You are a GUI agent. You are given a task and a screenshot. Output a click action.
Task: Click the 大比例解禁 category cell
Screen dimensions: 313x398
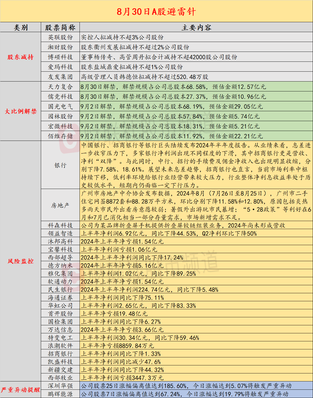click(x=21, y=111)
